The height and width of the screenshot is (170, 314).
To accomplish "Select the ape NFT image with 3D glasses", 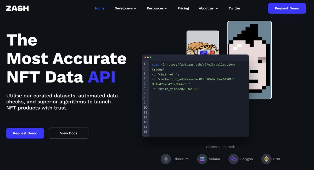I will [203, 43].
